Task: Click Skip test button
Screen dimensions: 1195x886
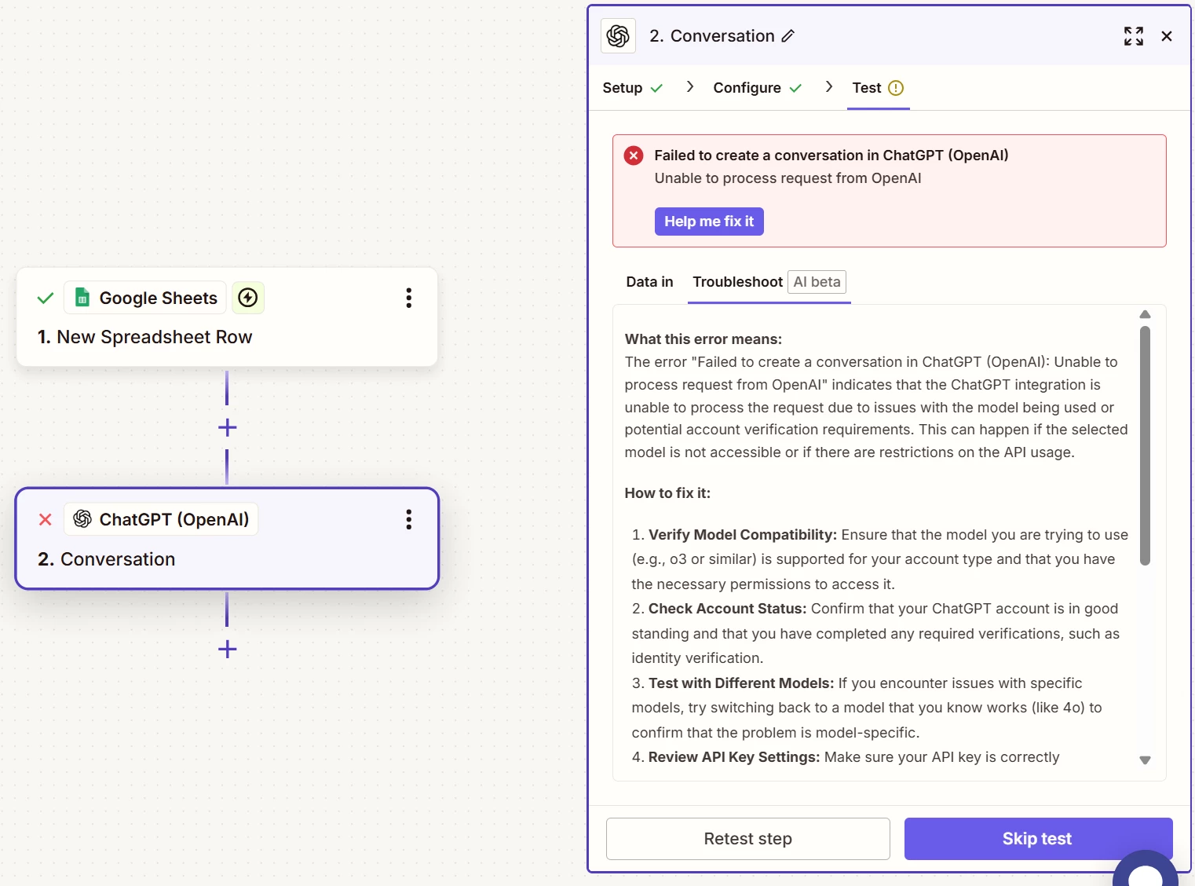Action: pyautogui.click(x=1038, y=839)
